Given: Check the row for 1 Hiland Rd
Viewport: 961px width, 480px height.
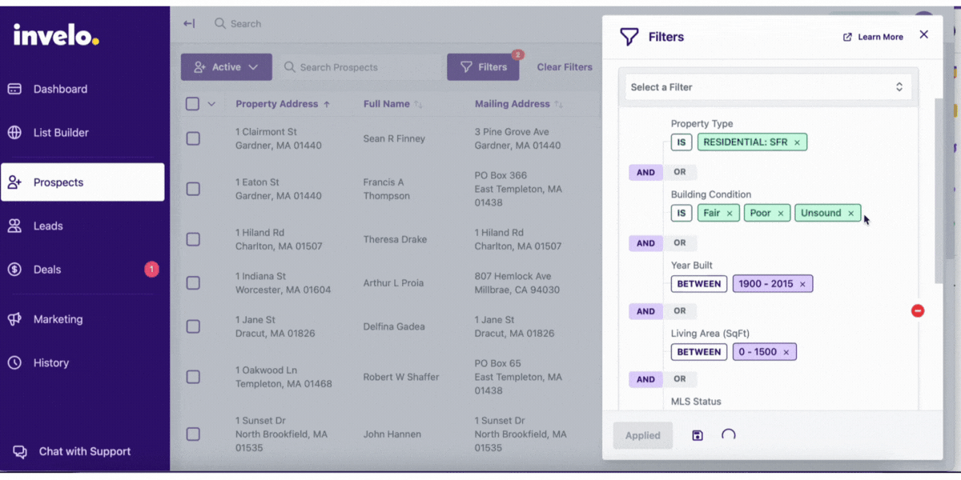Looking at the screenshot, I should point(193,239).
